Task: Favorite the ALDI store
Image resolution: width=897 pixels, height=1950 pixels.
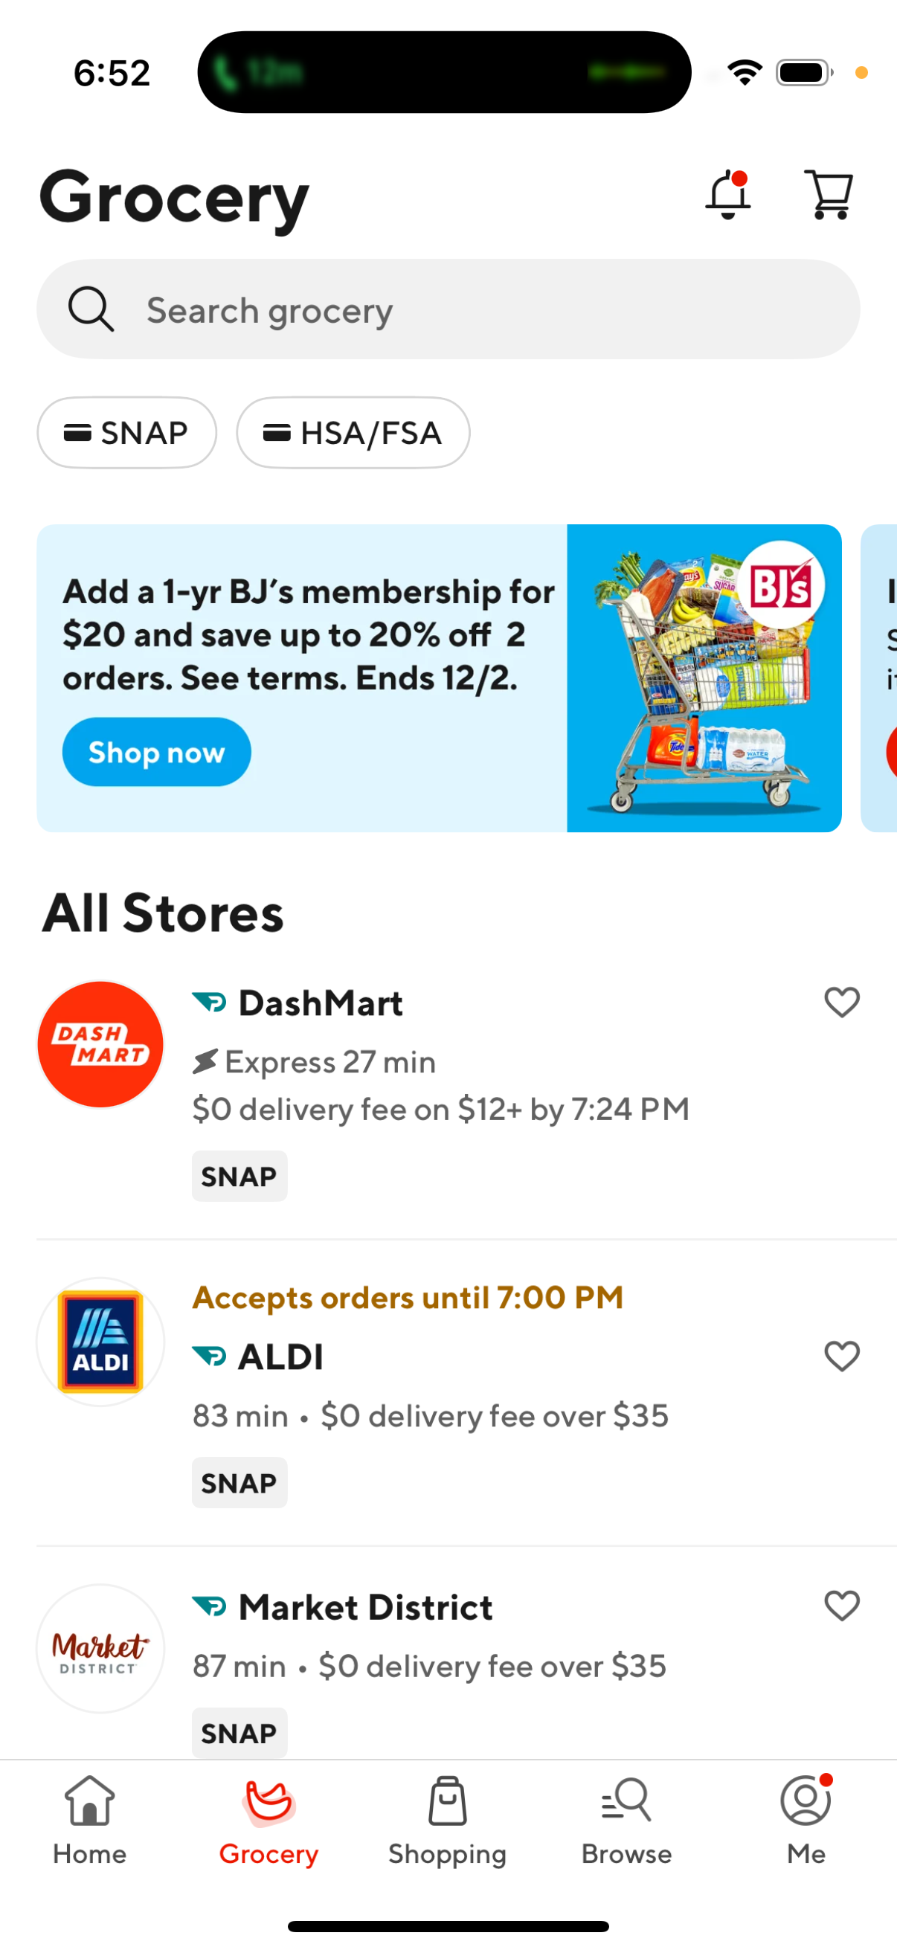Action: 841,1356
